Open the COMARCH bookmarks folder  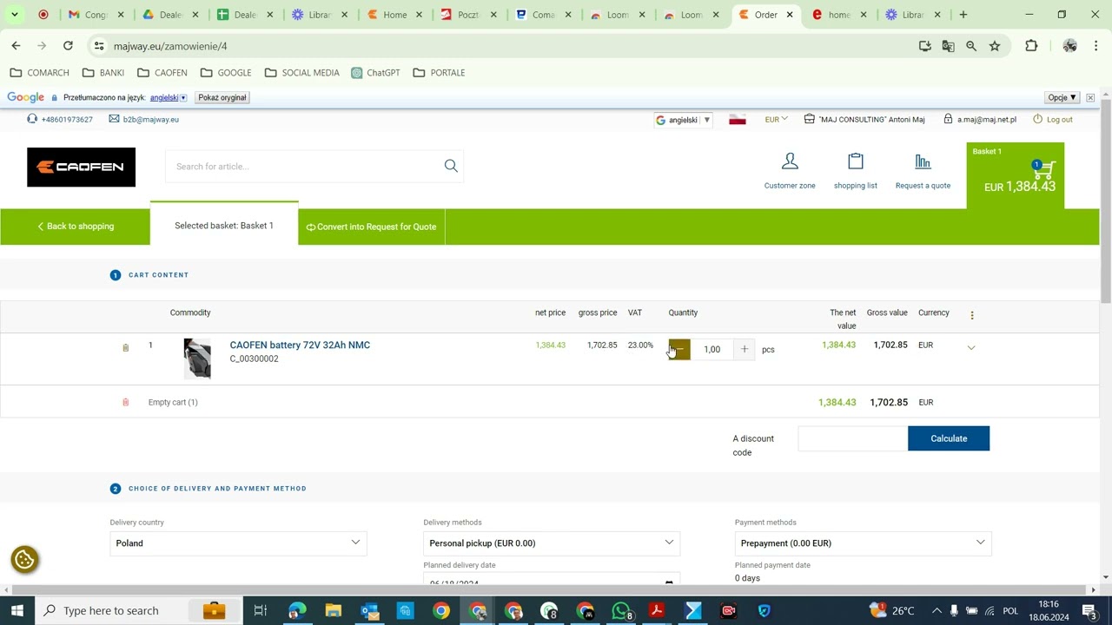click(40, 73)
